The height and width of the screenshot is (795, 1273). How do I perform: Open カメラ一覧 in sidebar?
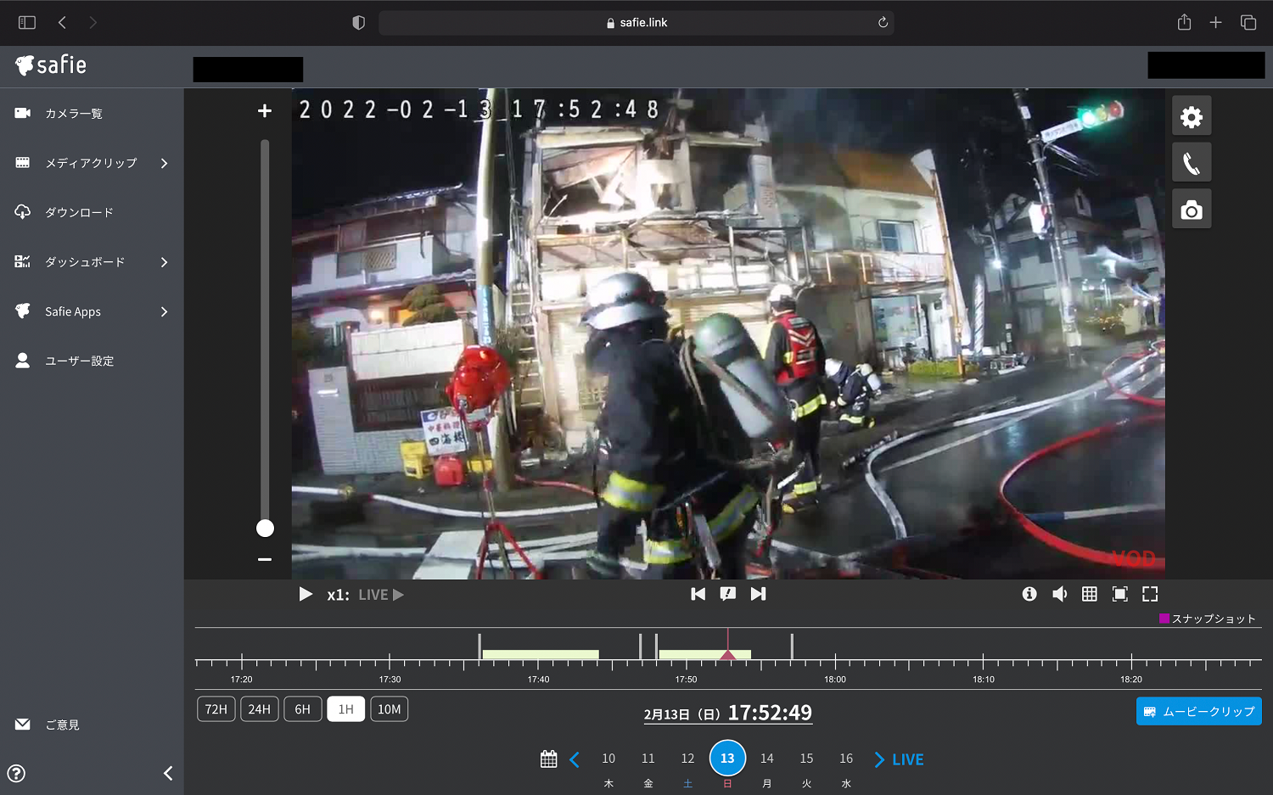point(73,114)
